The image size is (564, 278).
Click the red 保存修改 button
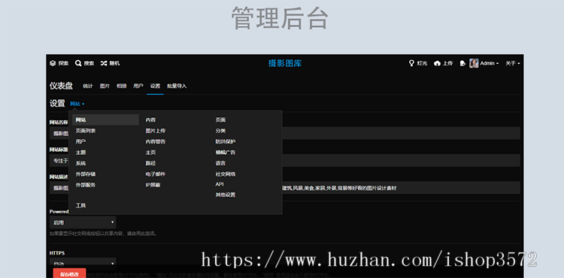69,274
